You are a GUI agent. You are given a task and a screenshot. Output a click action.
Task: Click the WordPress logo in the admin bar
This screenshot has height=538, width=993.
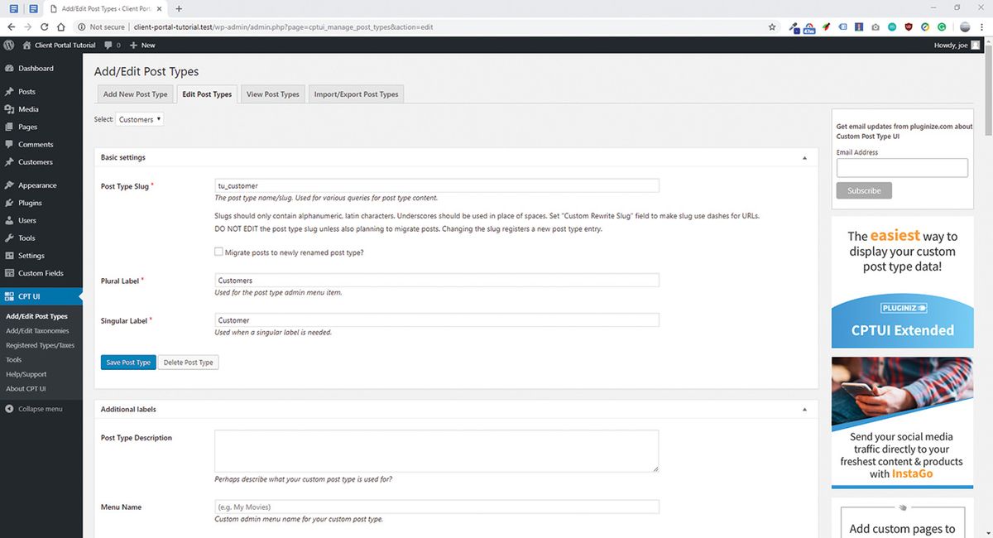coord(8,45)
